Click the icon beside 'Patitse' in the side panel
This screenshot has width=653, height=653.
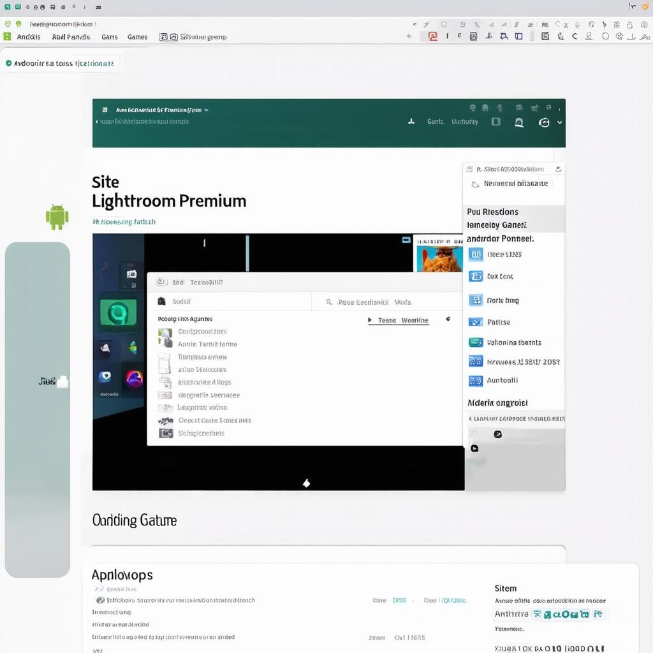click(x=476, y=322)
